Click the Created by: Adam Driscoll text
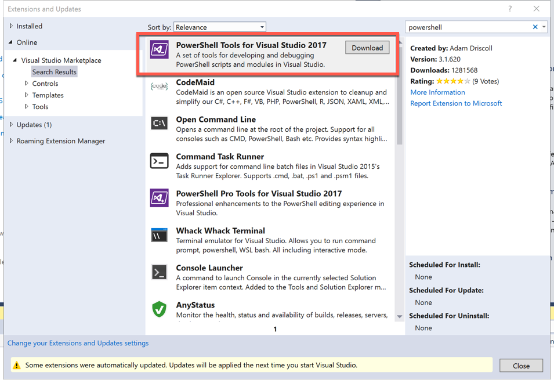Viewport: 554px width, 383px height. (x=451, y=48)
